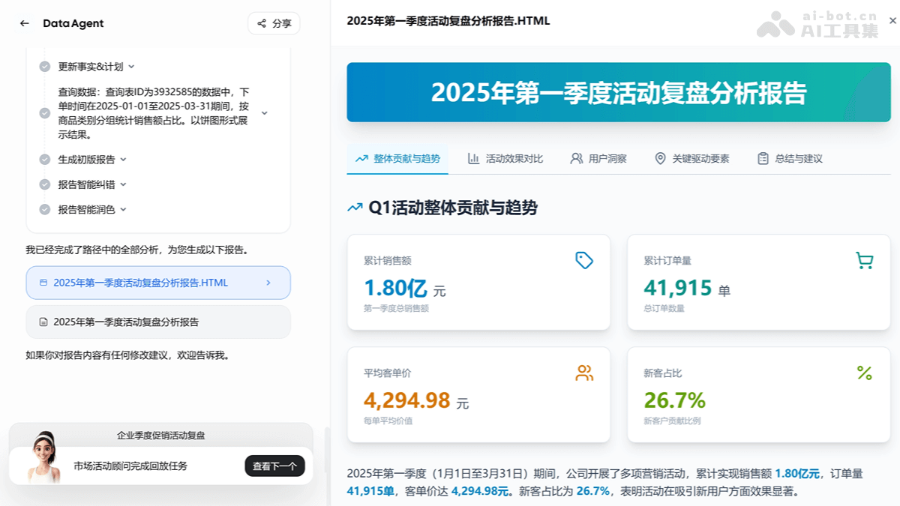900x506 pixels.
Task: Click the 查看下一个 button
Action: (274, 466)
